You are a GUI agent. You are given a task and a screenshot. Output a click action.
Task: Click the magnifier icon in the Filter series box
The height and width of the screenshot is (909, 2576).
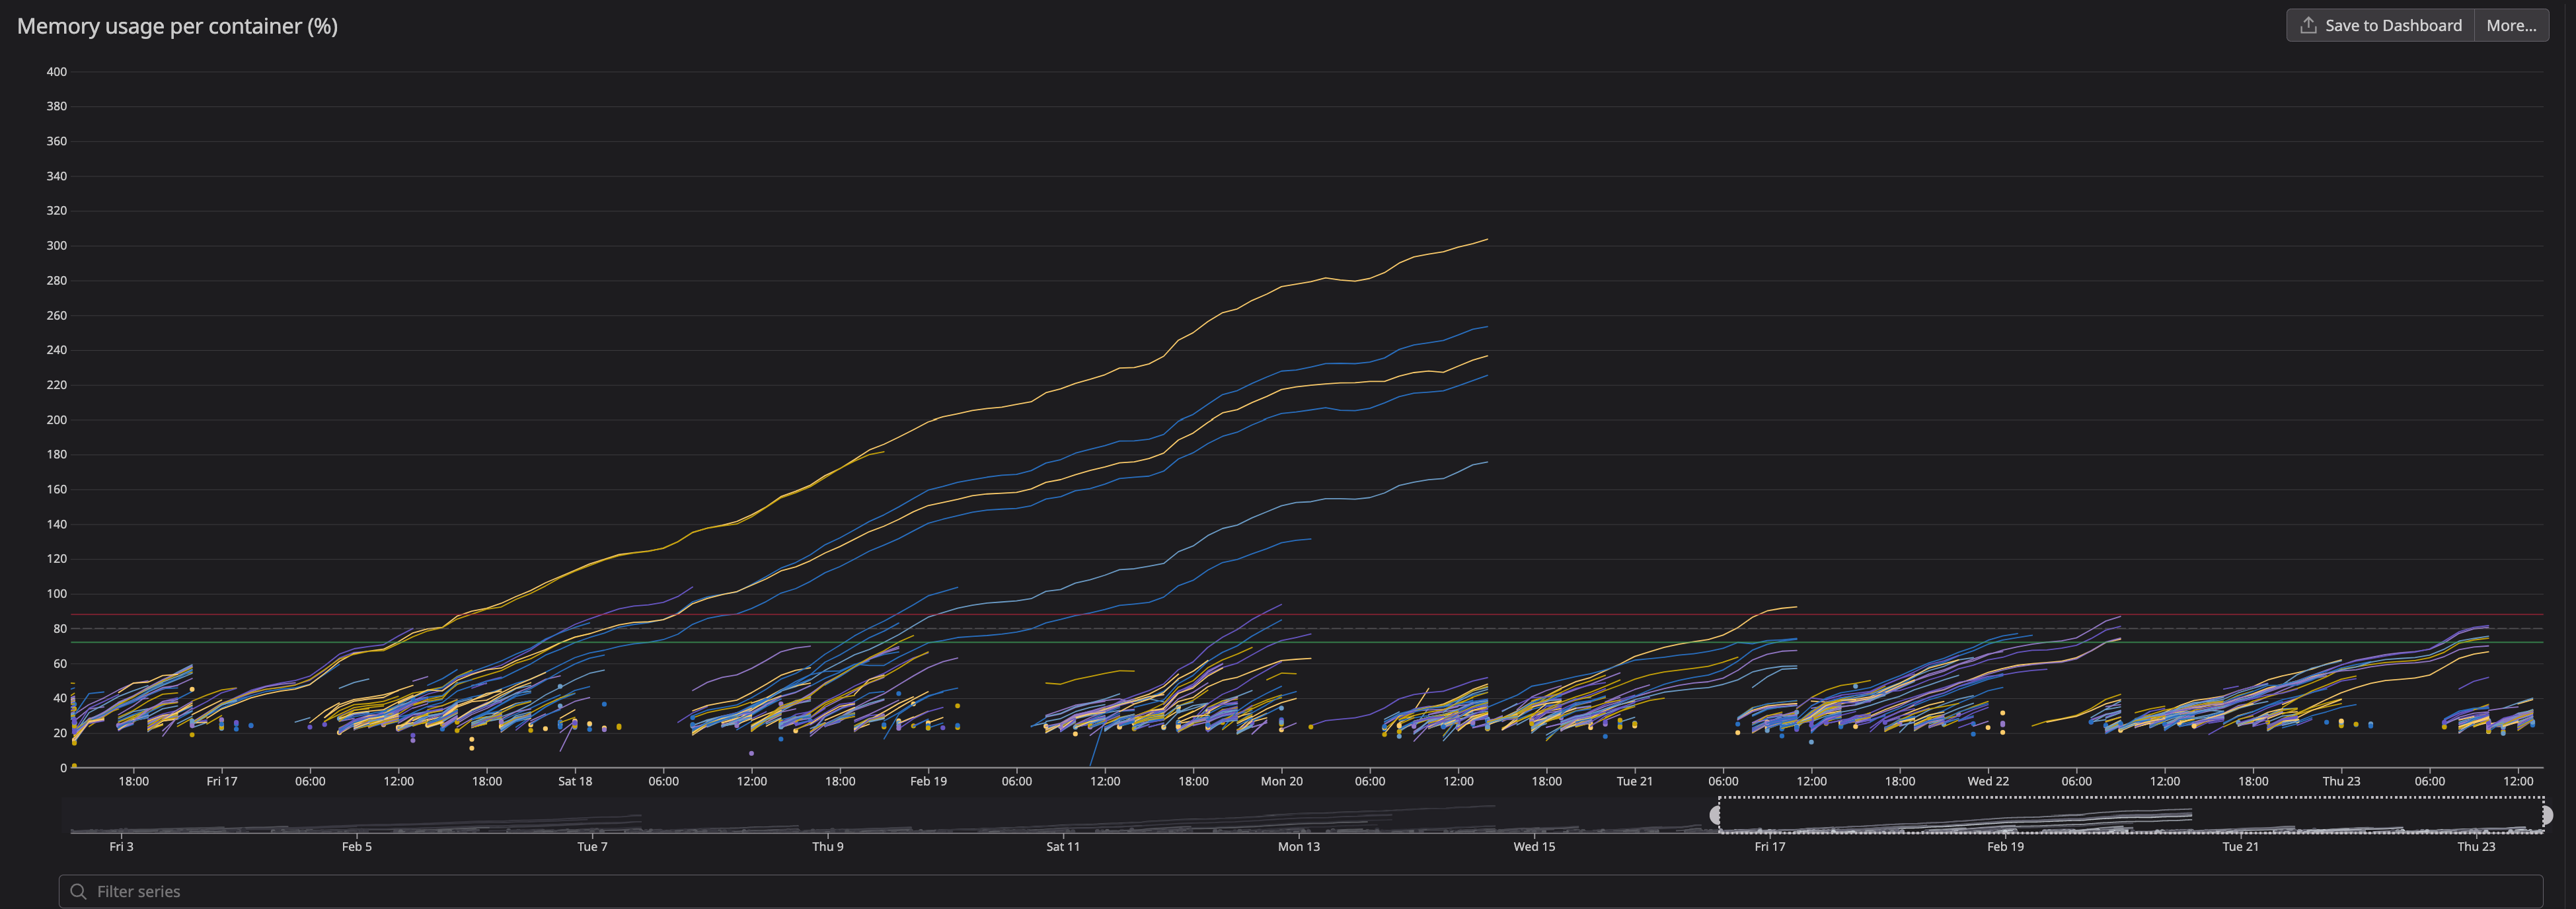pos(79,891)
